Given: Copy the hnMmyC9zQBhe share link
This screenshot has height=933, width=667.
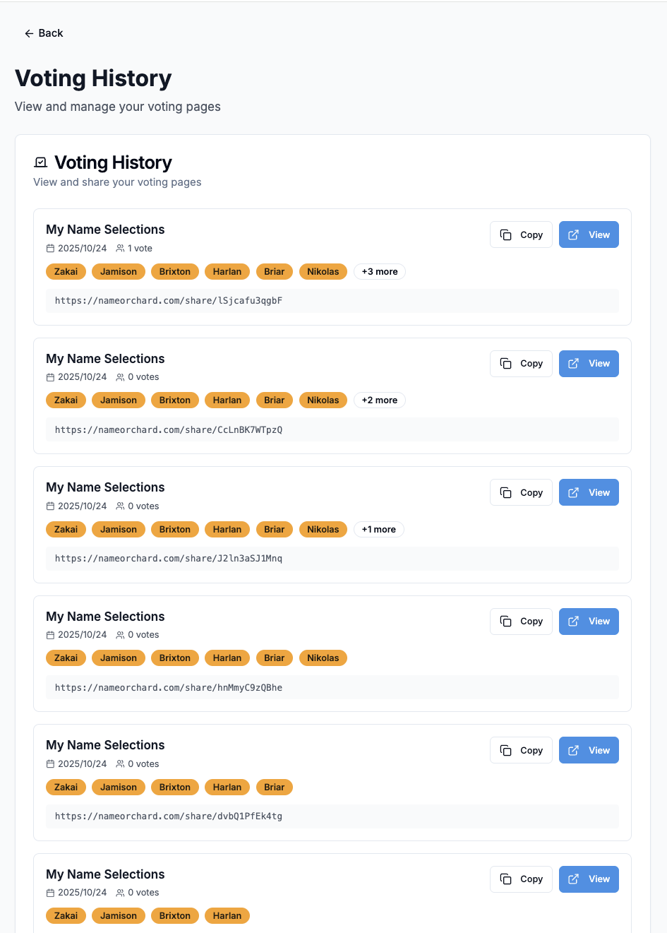Looking at the screenshot, I should (x=521, y=622).
